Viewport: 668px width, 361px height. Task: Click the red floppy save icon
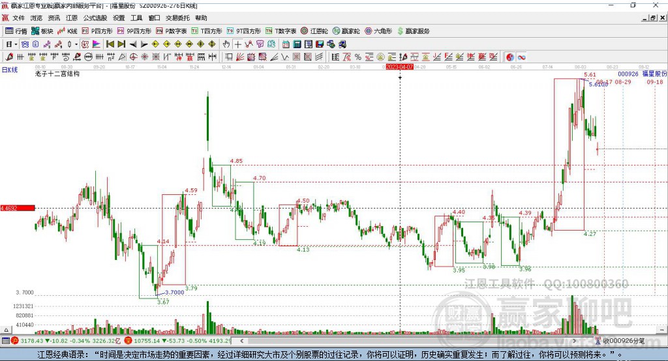[x=320, y=44]
